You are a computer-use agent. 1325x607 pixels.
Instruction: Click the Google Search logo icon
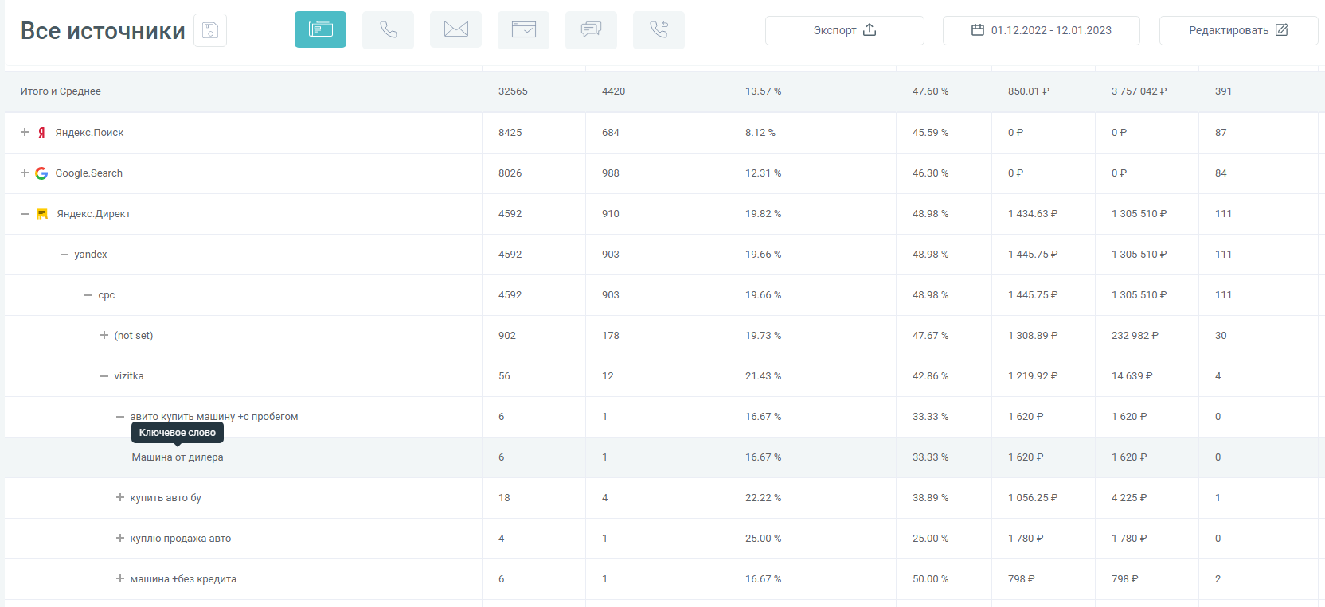[41, 173]
